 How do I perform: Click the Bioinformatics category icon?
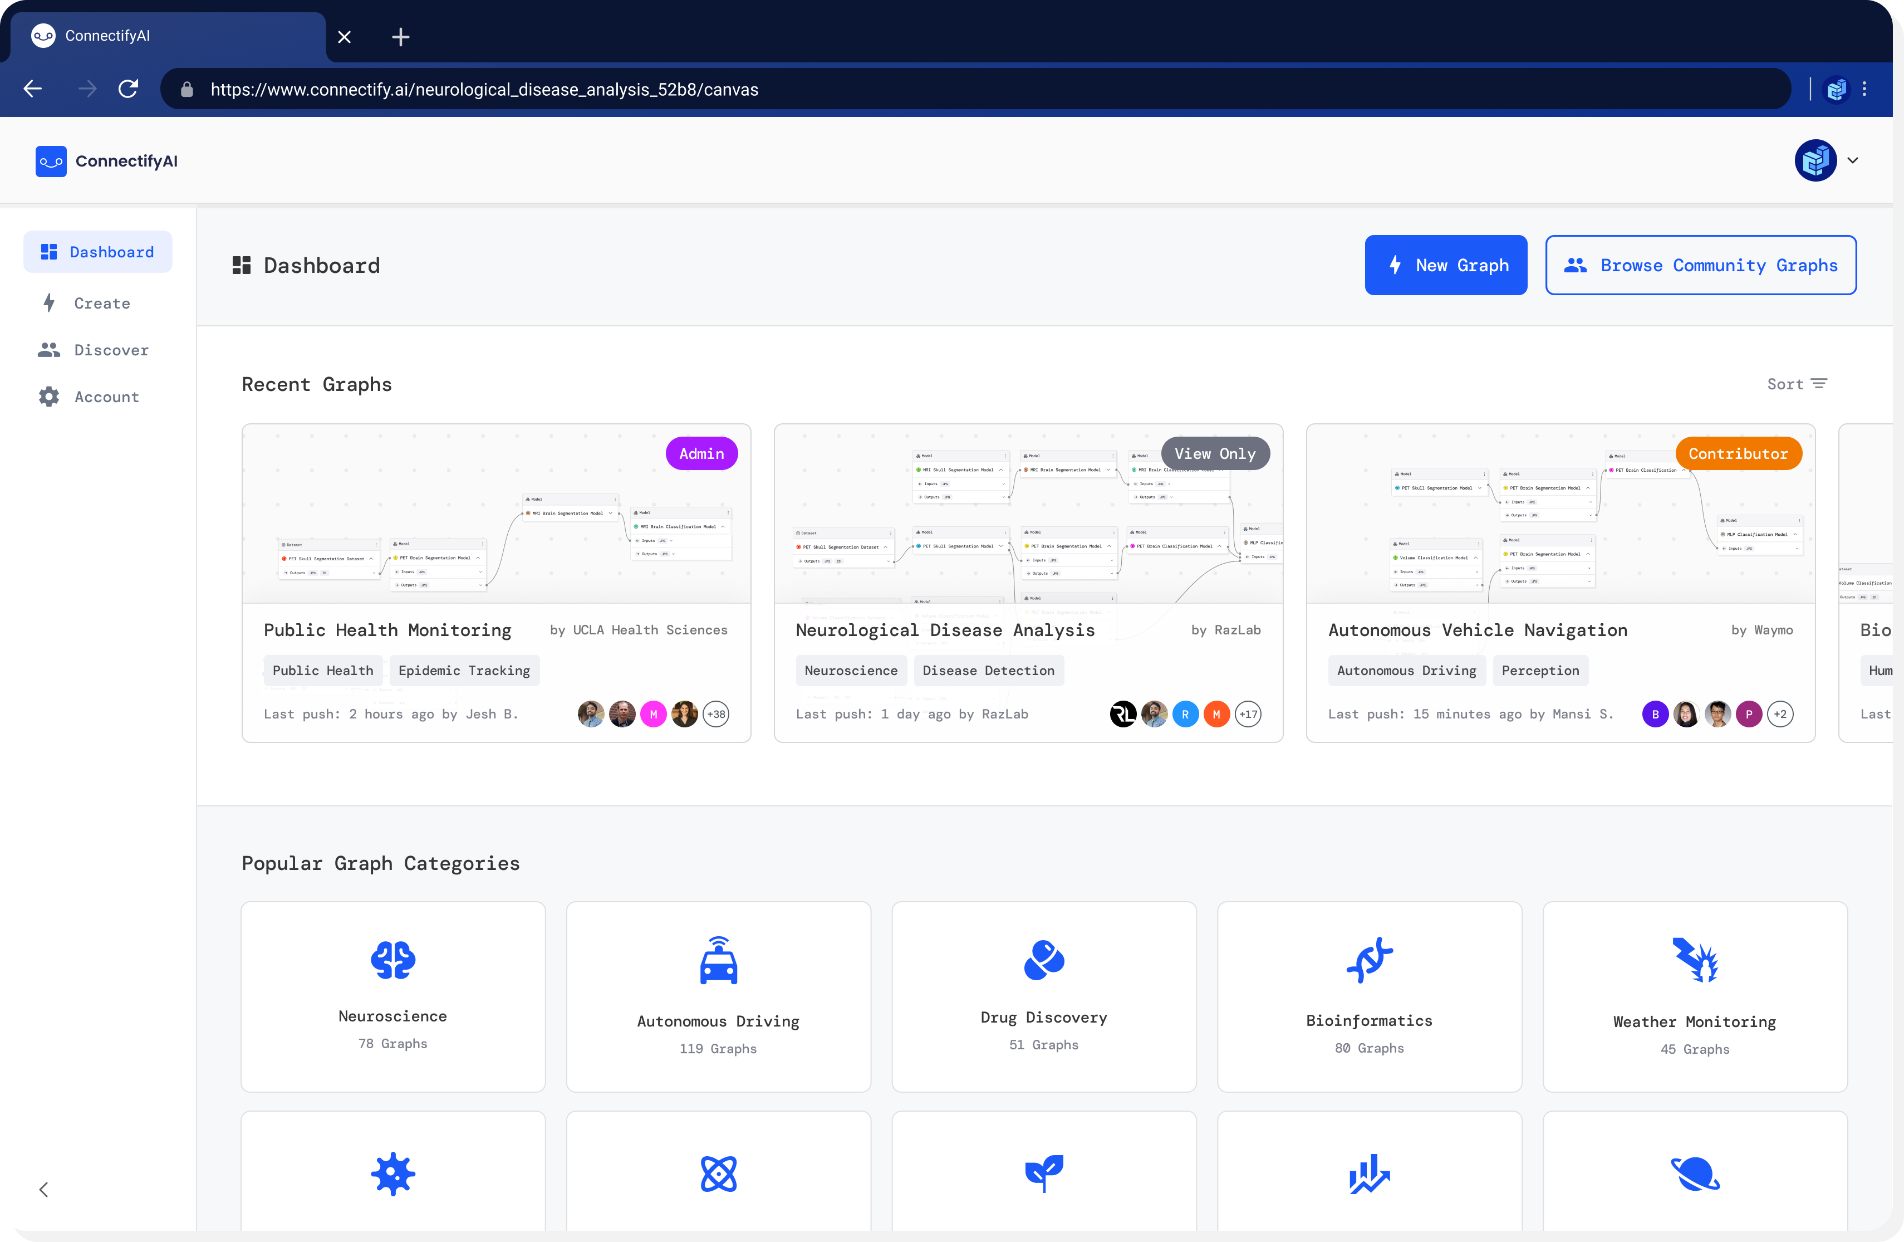pyautogui.click(x=1370, y=959)
